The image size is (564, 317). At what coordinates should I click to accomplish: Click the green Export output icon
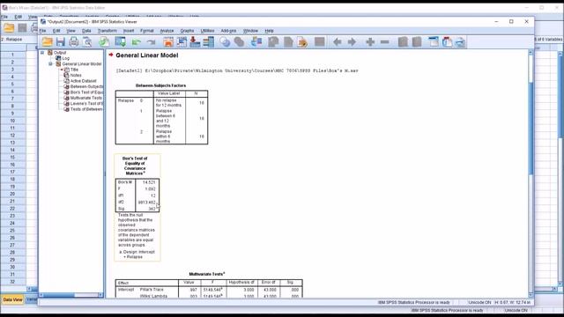click(x=104, y=42)
